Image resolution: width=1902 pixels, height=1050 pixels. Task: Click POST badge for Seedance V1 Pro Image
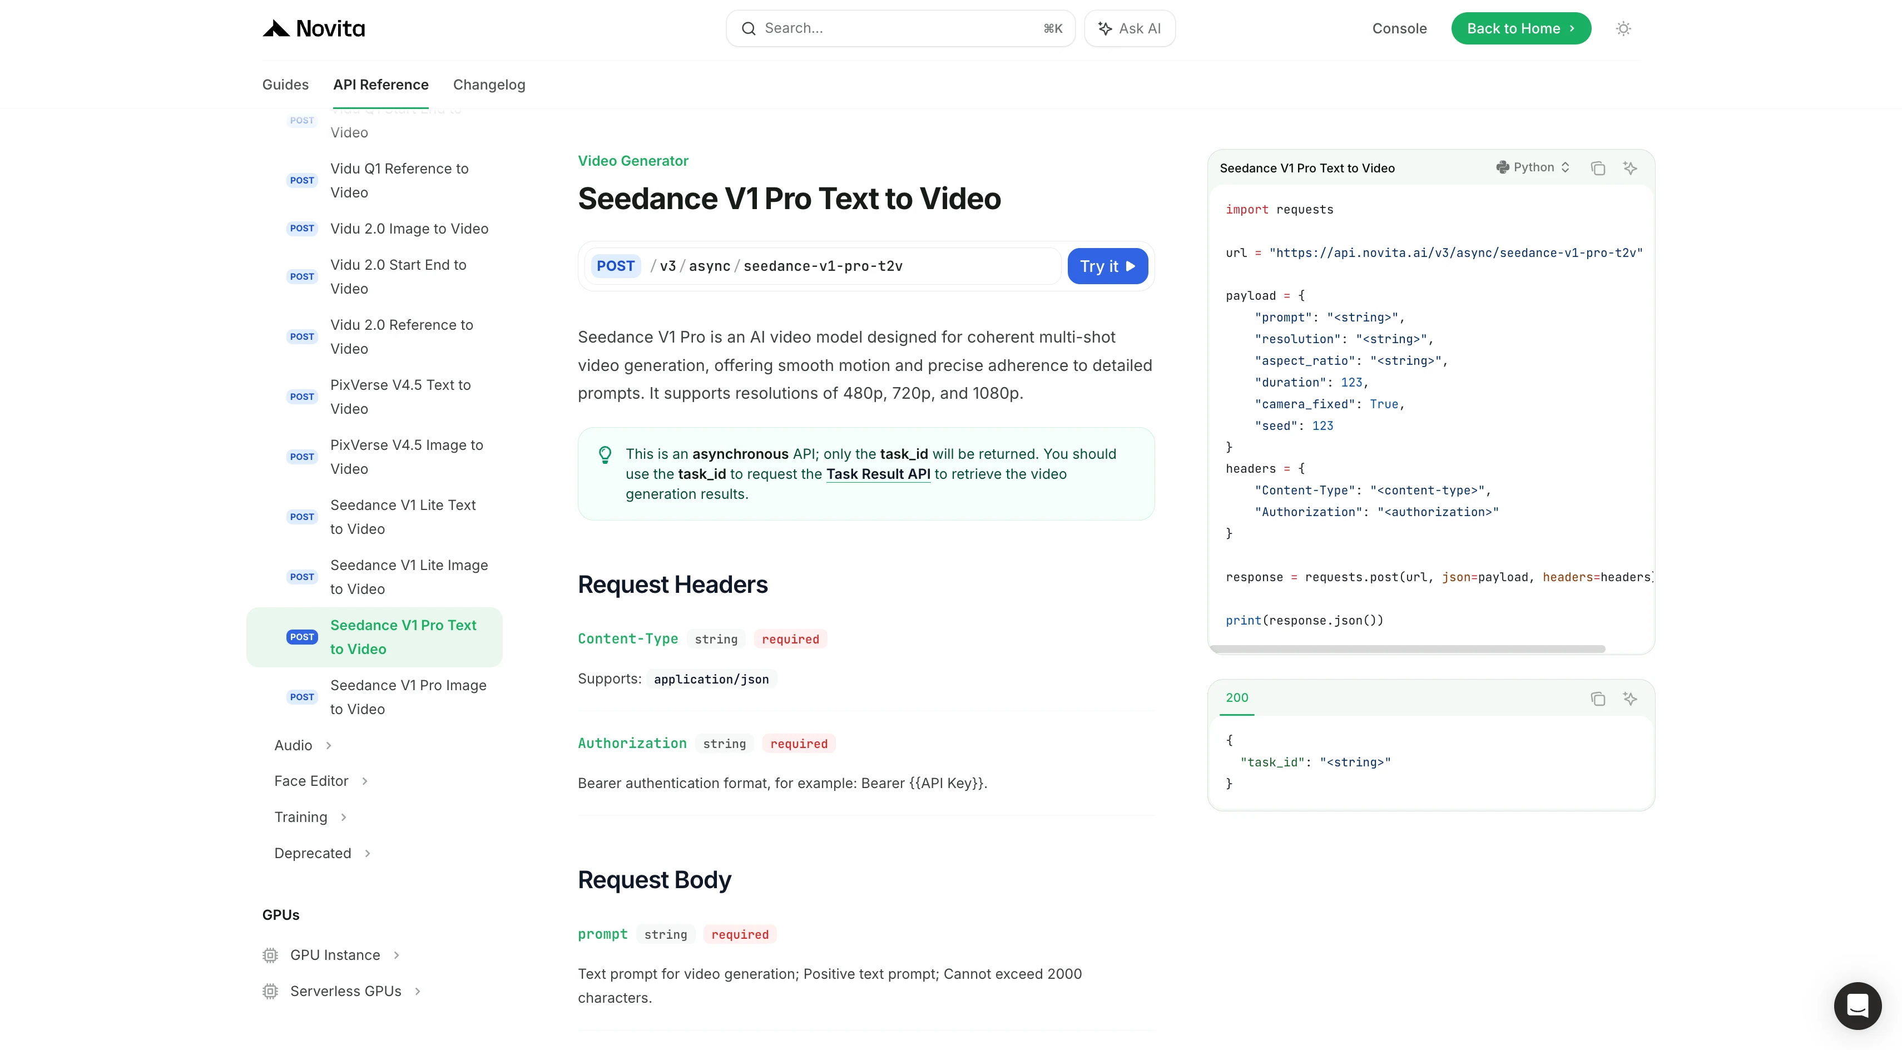(302, 697)
